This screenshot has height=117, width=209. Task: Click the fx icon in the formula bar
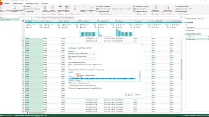(x=32, y=18)
